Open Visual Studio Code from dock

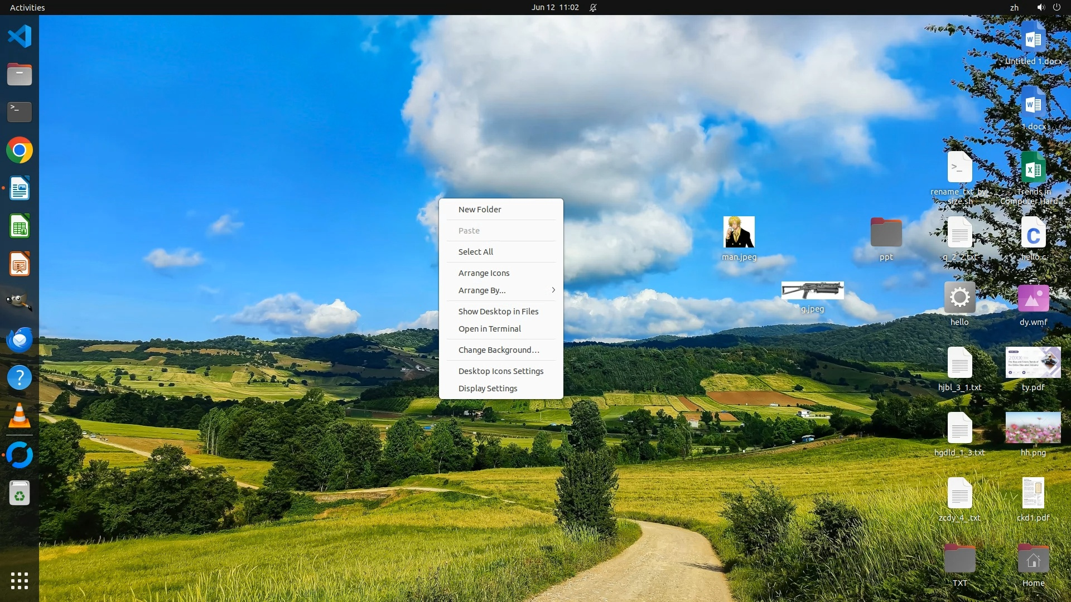(20, 37)
